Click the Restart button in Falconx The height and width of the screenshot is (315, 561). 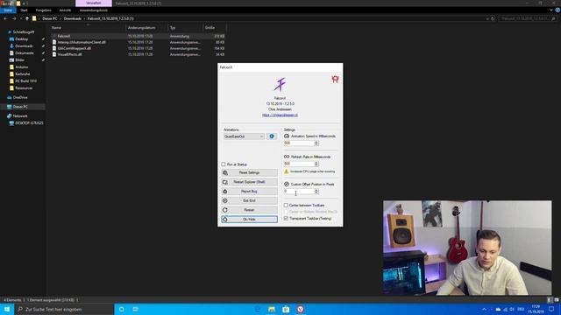point(249,210)
